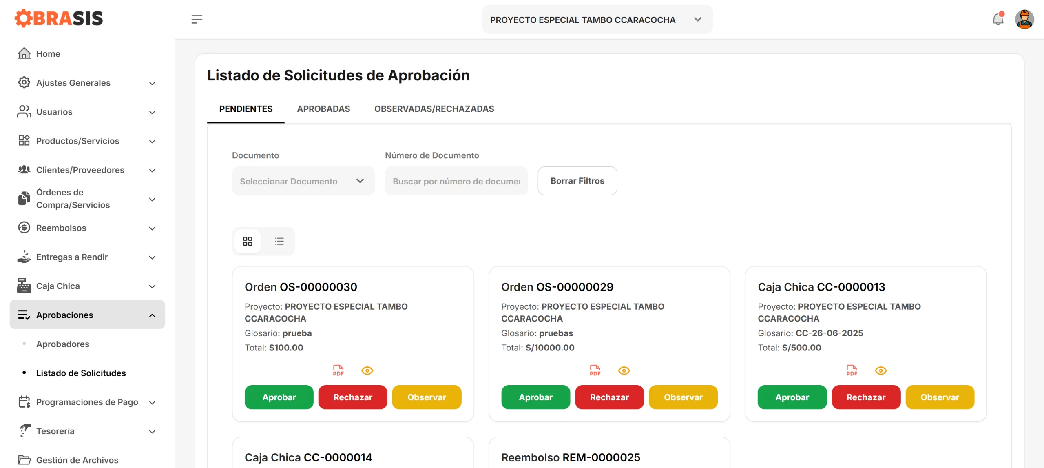
Task: Switch to list view layout
Action: 279,241
